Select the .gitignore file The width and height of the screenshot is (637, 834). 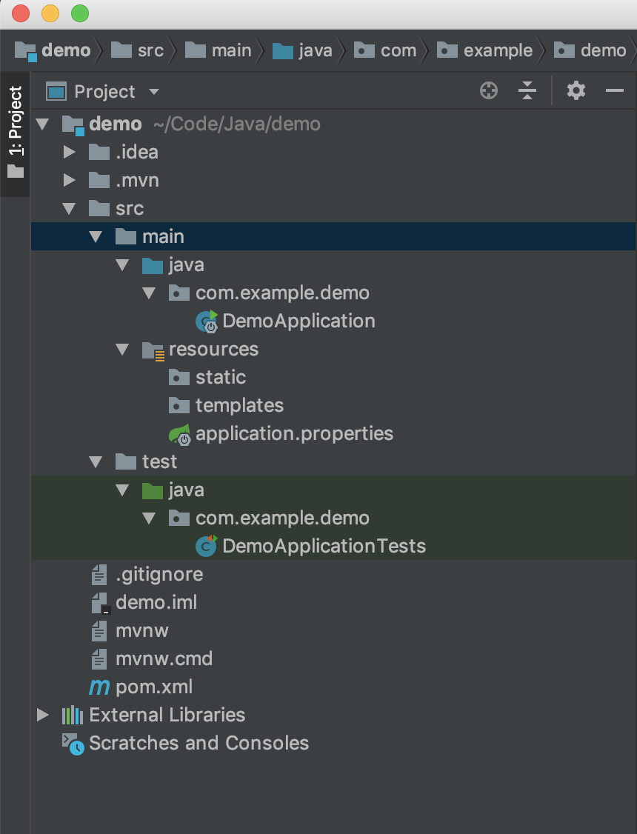[159, 575]
